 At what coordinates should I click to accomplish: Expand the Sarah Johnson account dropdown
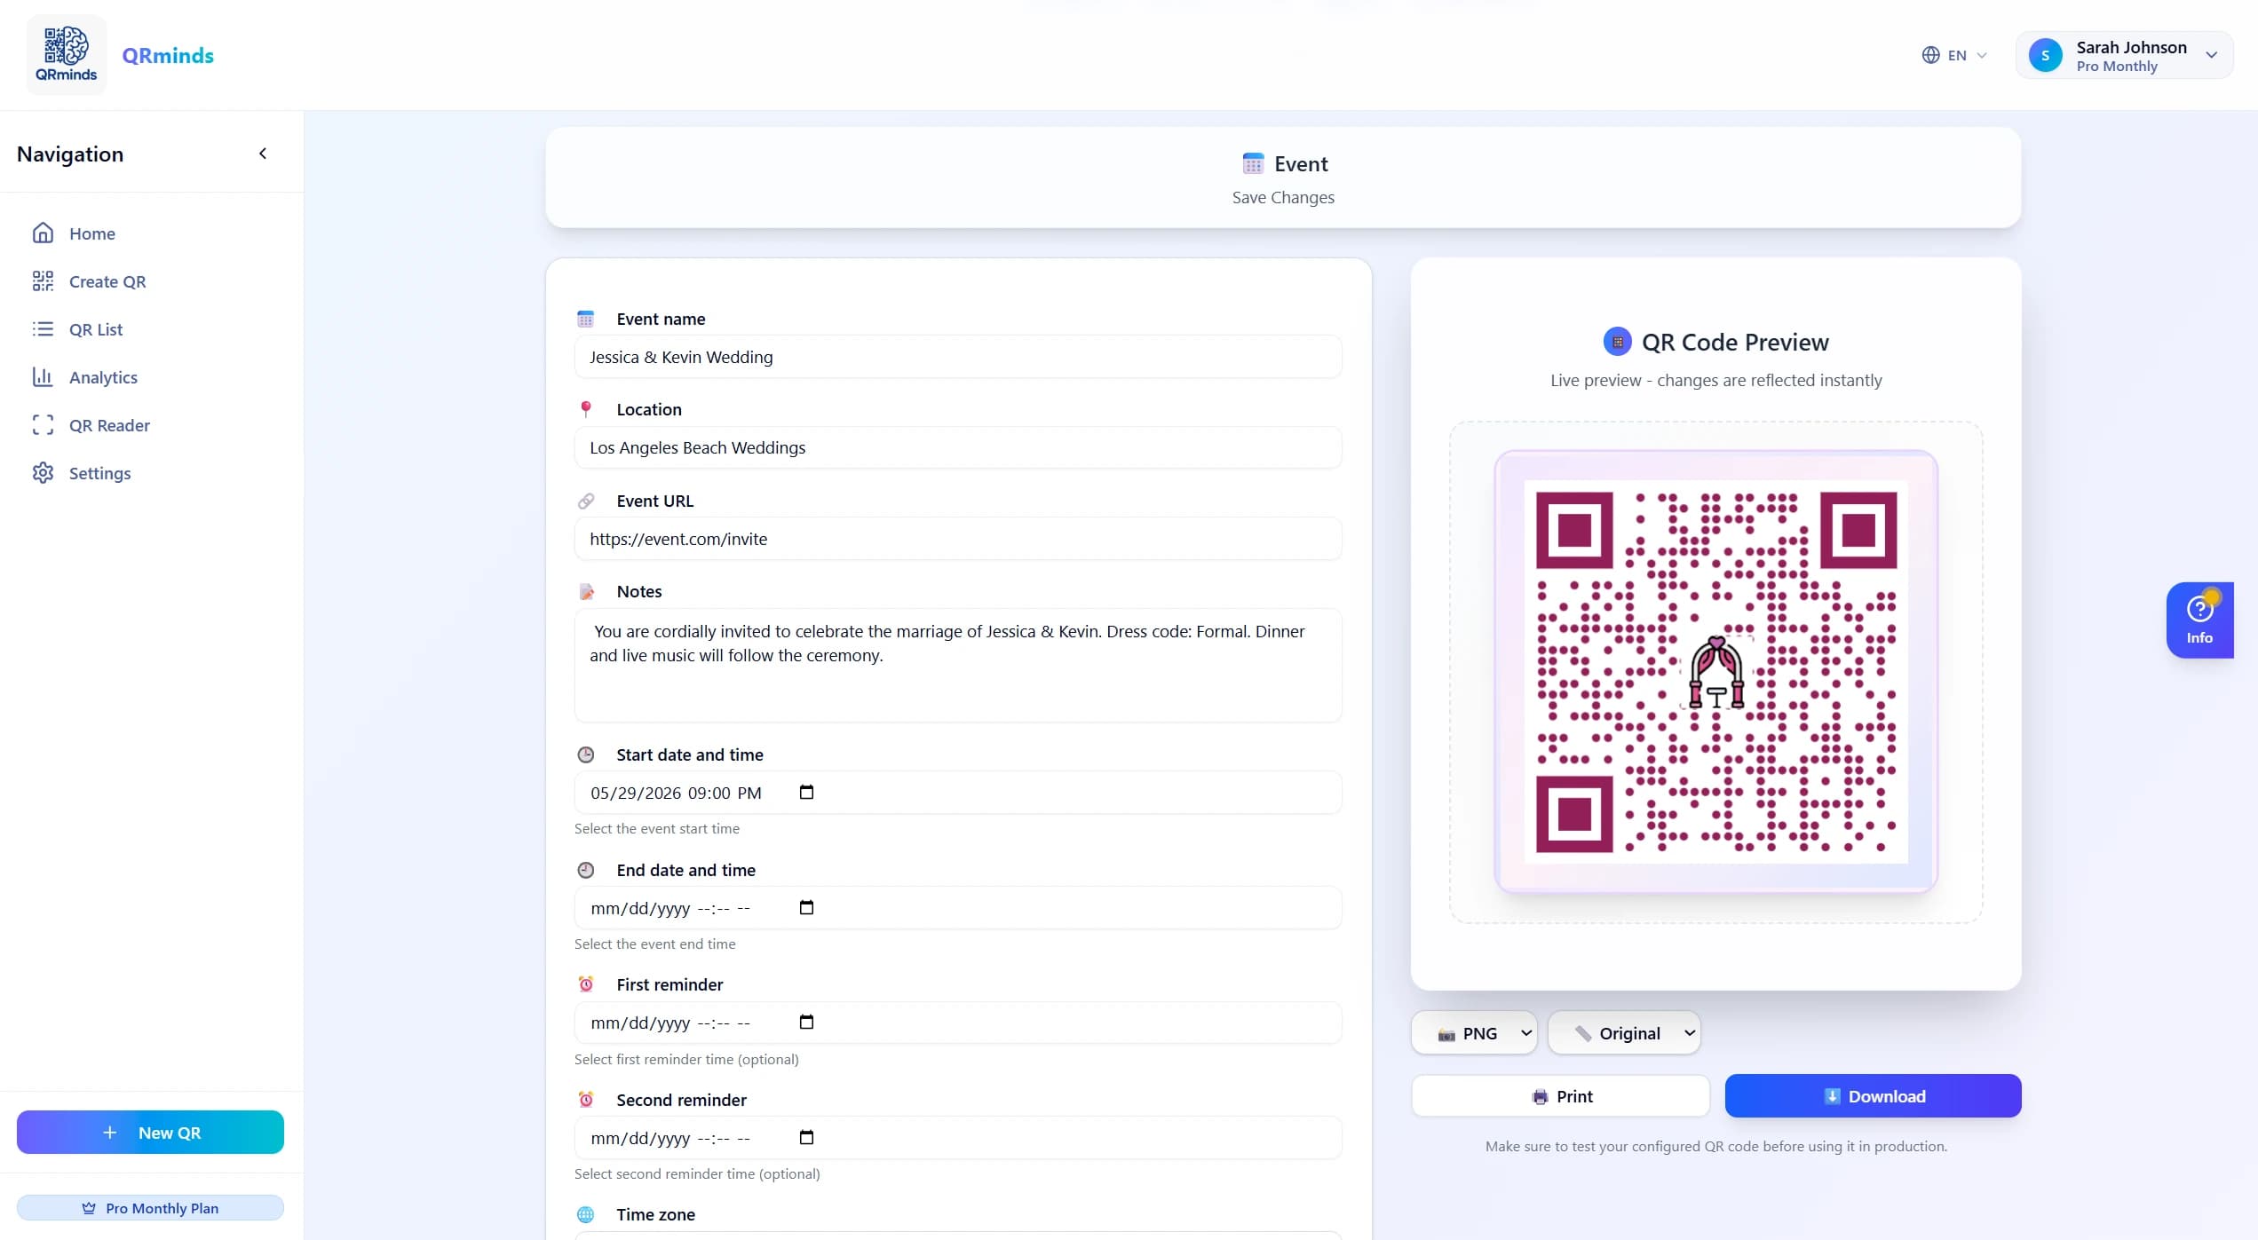[2212, 54]
